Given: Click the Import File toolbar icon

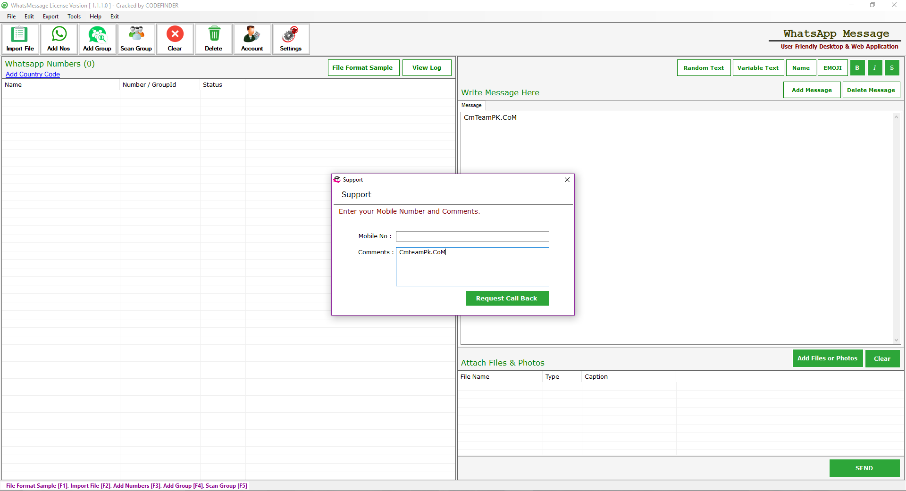Looking at the screenshot, I should pos(20,39).
